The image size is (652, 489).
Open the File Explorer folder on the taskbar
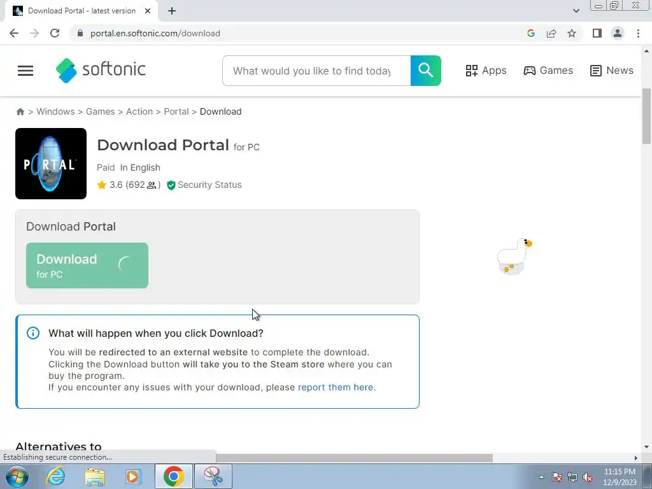95,477
